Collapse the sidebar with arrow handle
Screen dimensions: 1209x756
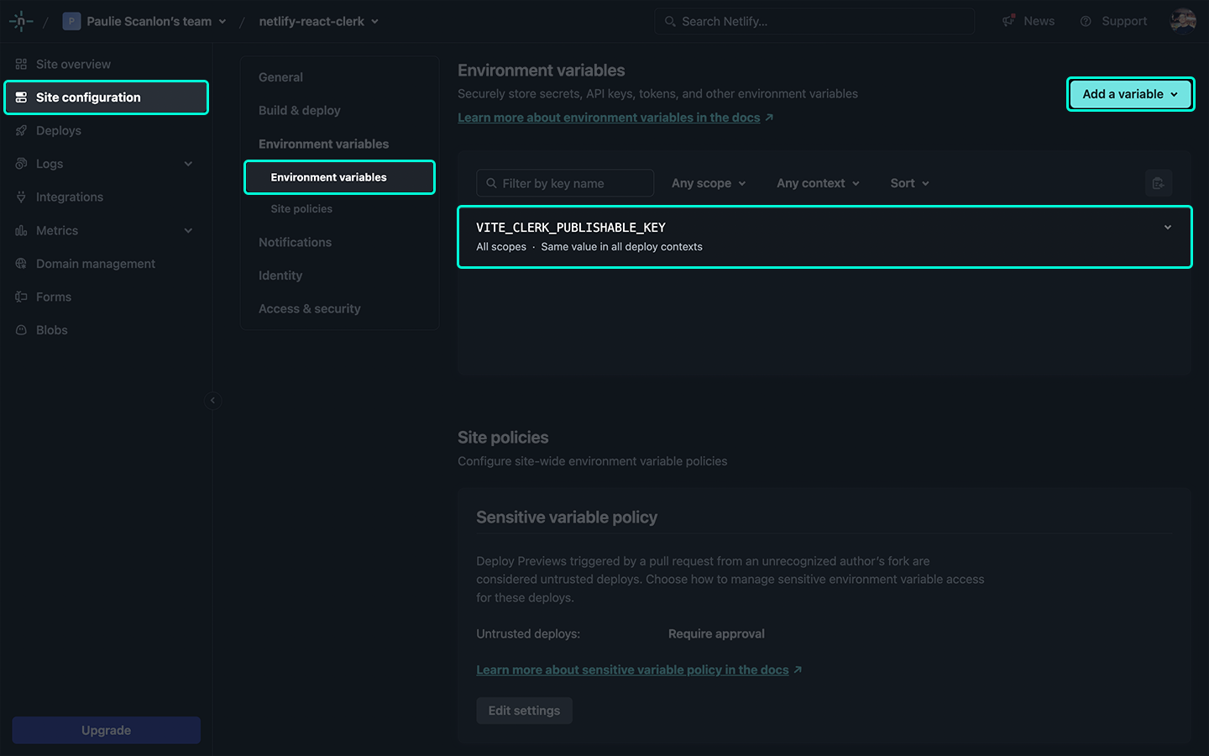(212, 401)
